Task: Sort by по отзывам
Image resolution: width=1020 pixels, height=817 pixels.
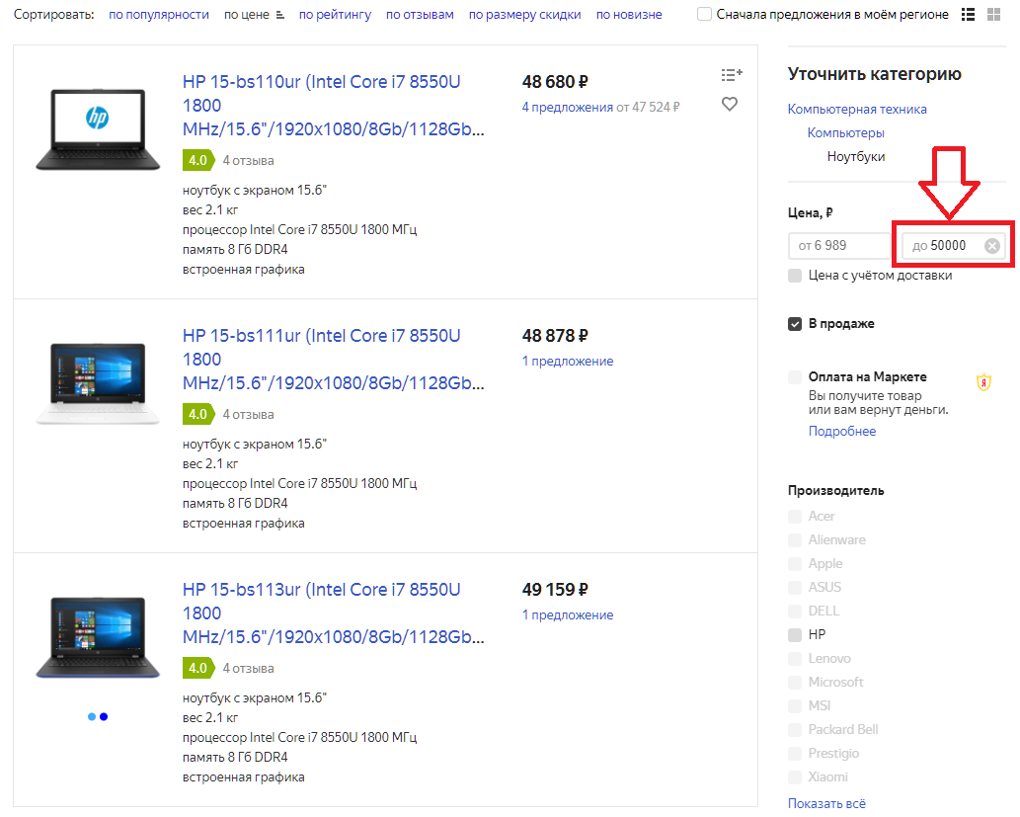Action: point(421,14)
